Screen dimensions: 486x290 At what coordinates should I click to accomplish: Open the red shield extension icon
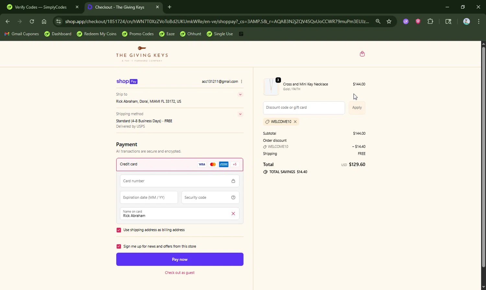[x=418, y=21]
